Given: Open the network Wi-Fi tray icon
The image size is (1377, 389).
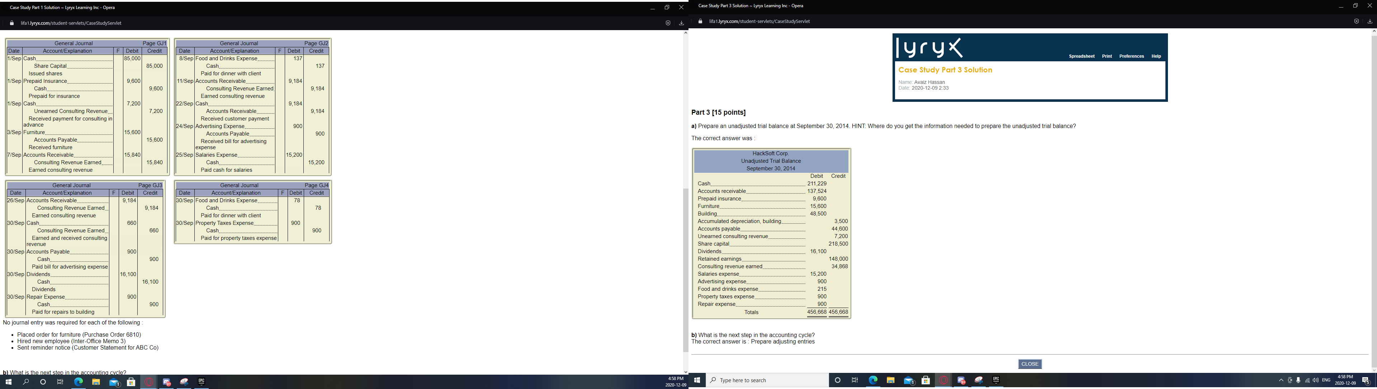Looking at the screenshot, I should (1307, 380).
